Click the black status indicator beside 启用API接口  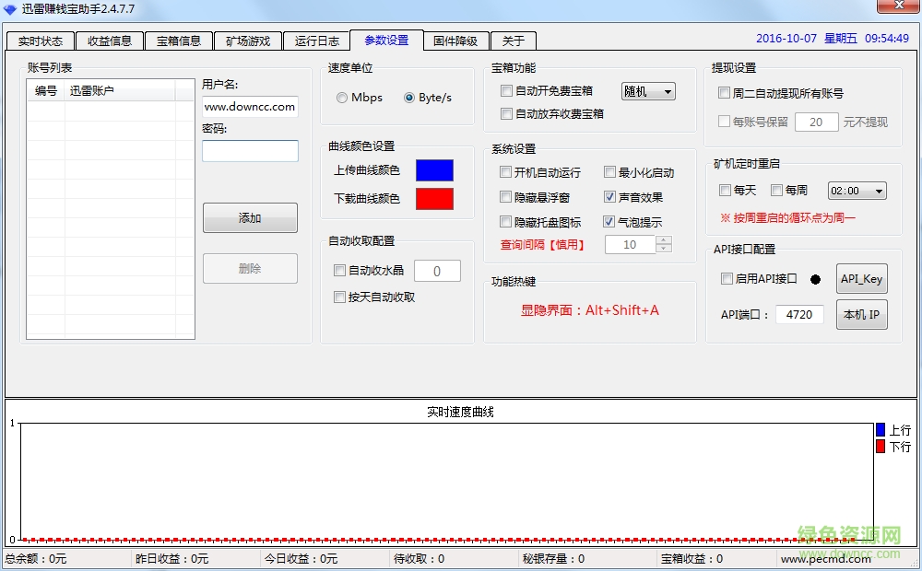(815, 280)
